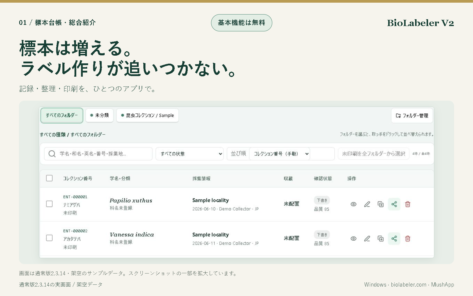Focus the 学名・和名・英名・番号 search field
This screenshot has height=296, width=473.
click(98, 154)
